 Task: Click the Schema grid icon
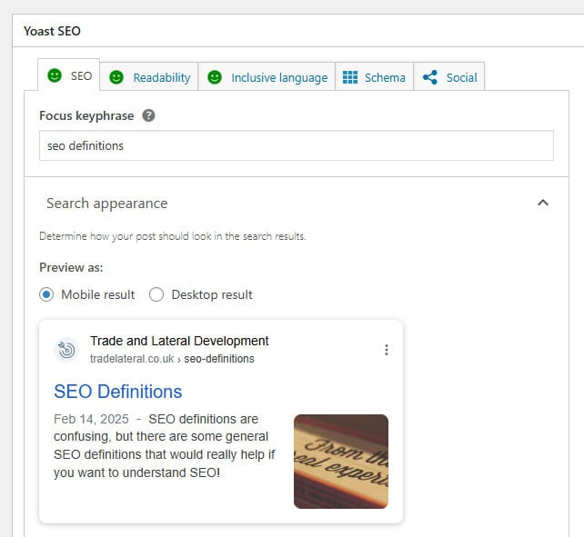coord(350,77)
